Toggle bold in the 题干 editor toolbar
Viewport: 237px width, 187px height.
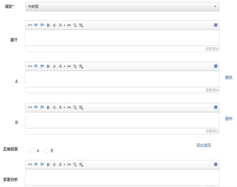(x=48, y=25)
